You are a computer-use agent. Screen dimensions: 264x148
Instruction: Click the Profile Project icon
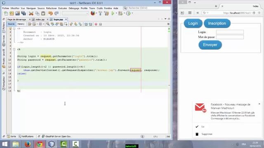(x=128, y=13)
